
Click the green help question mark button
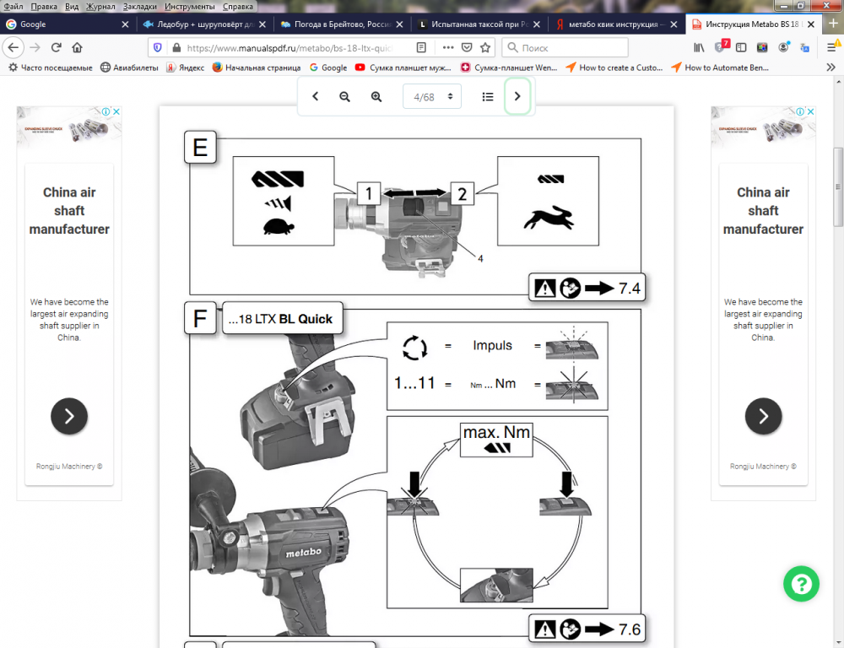[801, 583]
